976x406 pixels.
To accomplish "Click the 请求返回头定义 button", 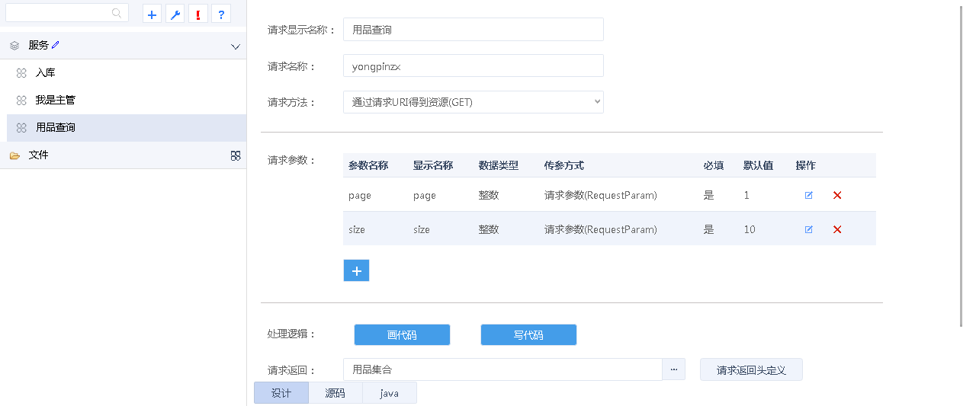I will click(x=750, y=370).
